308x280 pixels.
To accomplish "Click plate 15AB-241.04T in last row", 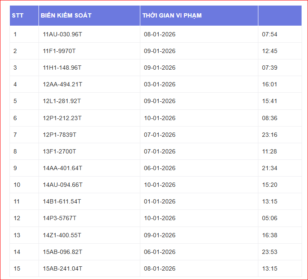I will pyautogui.click(x=62, y=268).
